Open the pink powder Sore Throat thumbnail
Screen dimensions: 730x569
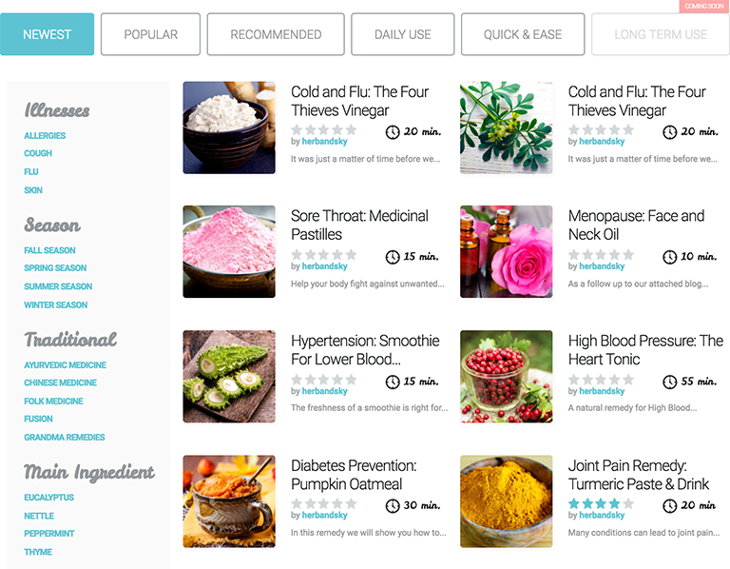(229, 251)
